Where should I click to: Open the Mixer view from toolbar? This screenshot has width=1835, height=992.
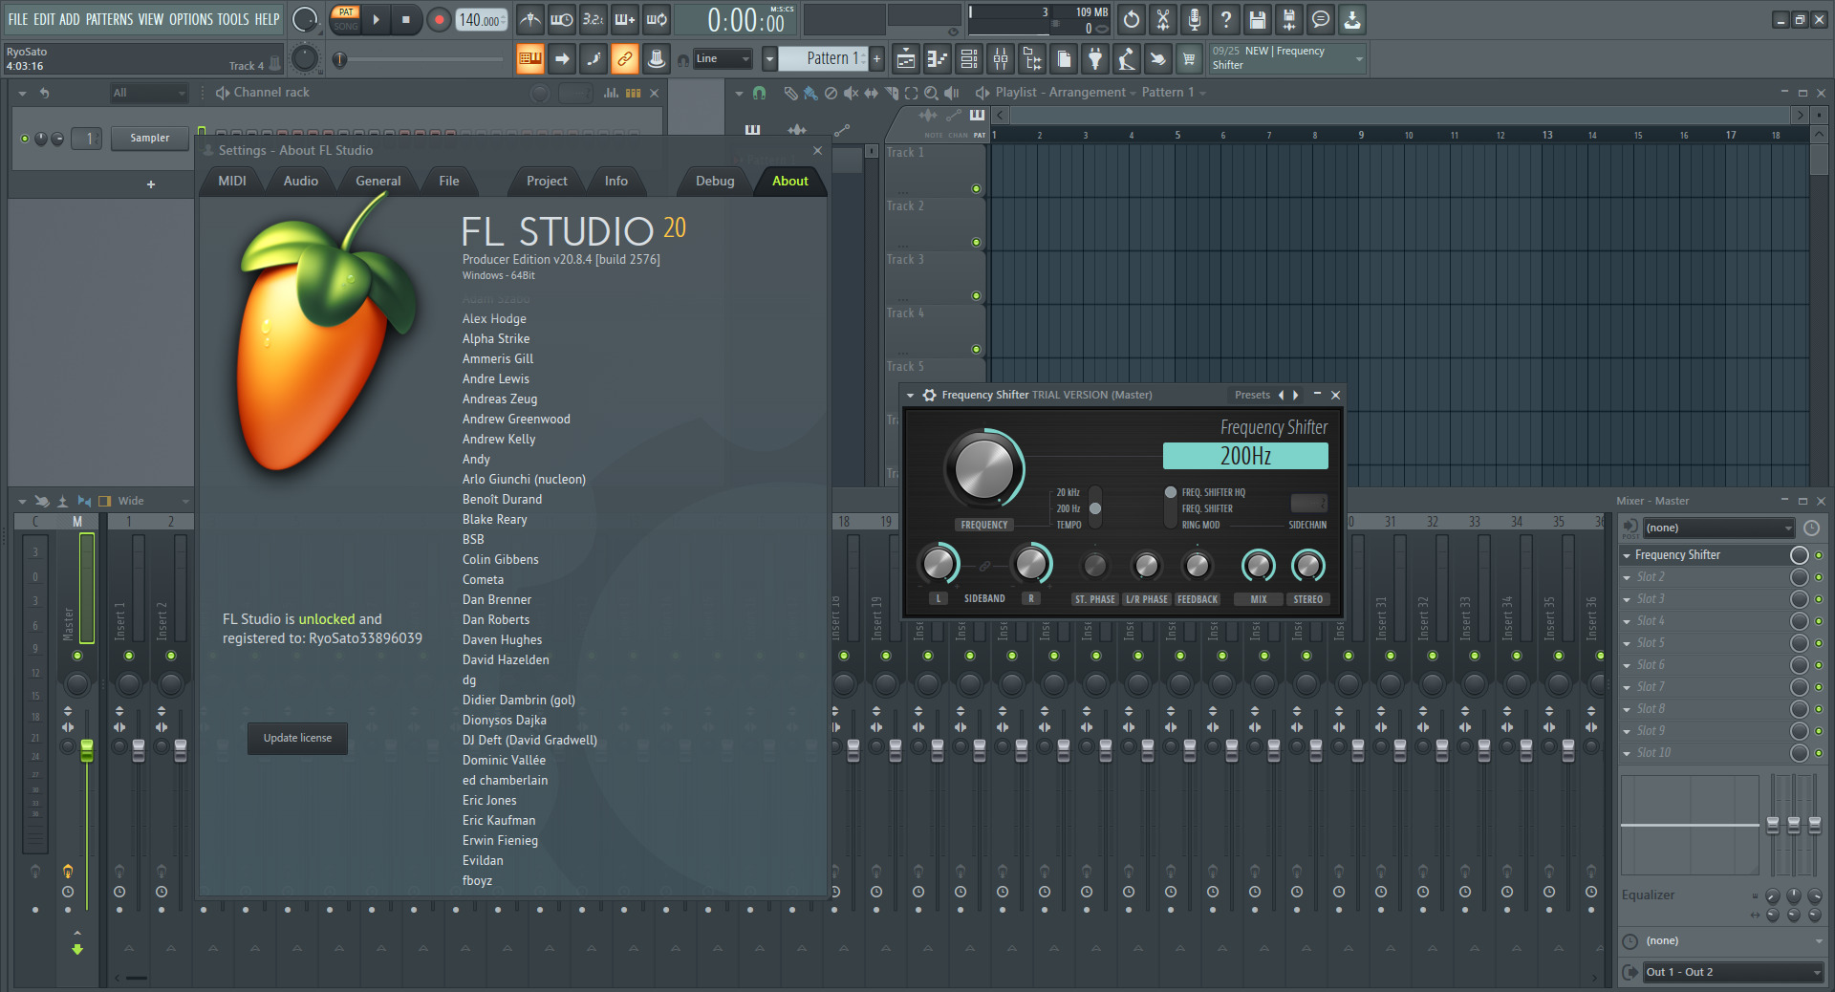click(x=1001, y=59)
